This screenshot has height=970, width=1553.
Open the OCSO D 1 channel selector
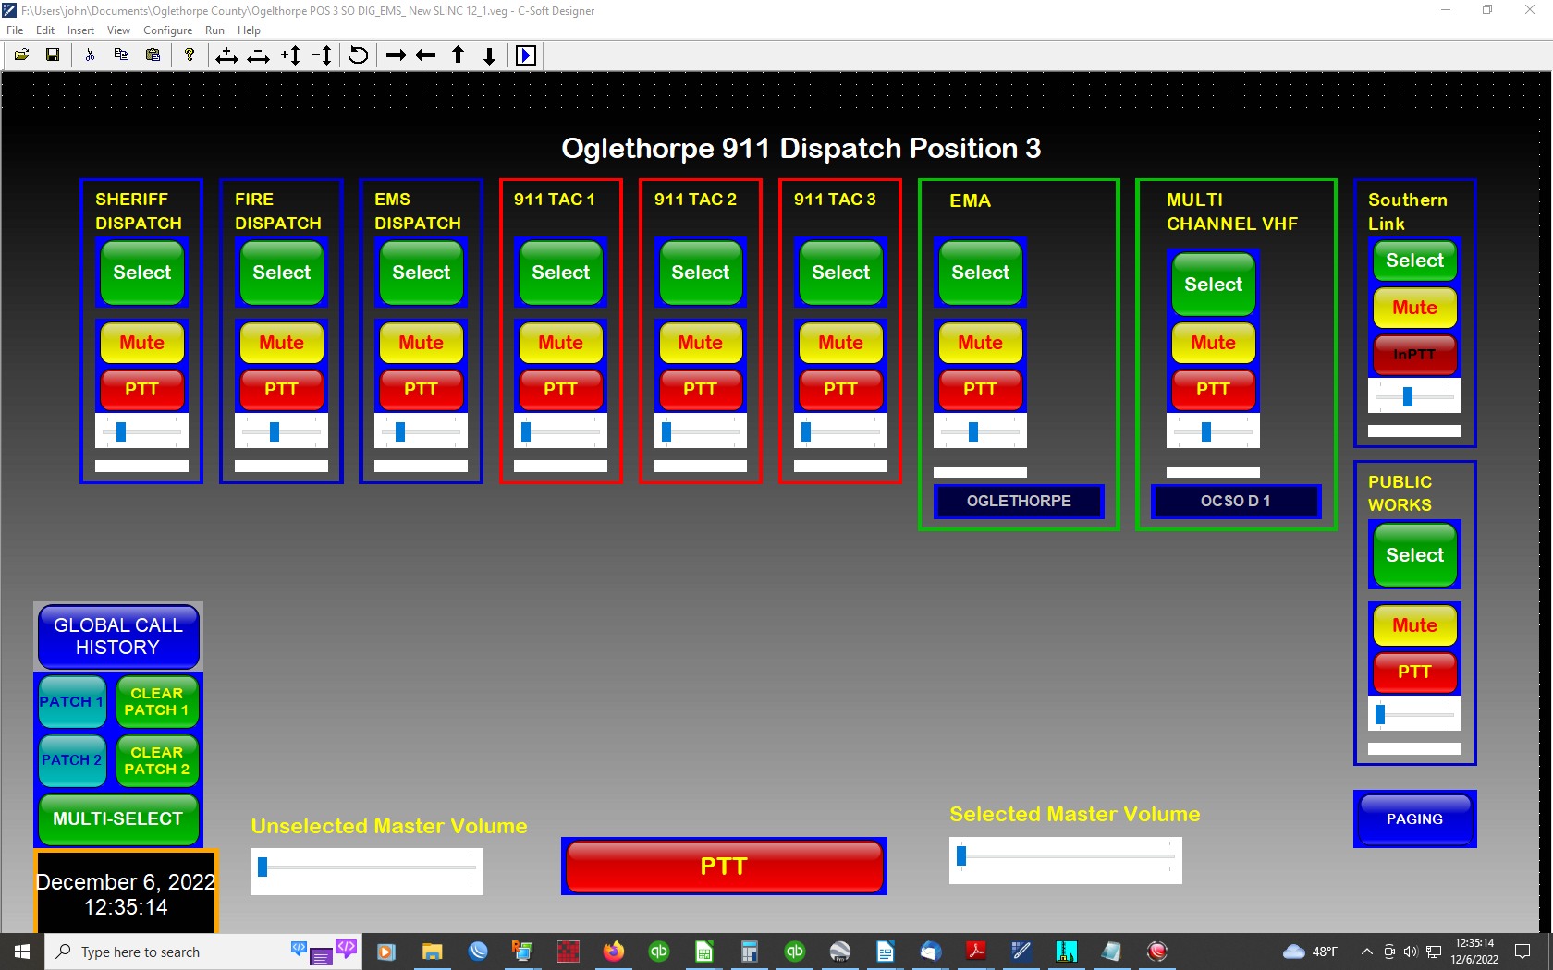(x=1235, y=501)
